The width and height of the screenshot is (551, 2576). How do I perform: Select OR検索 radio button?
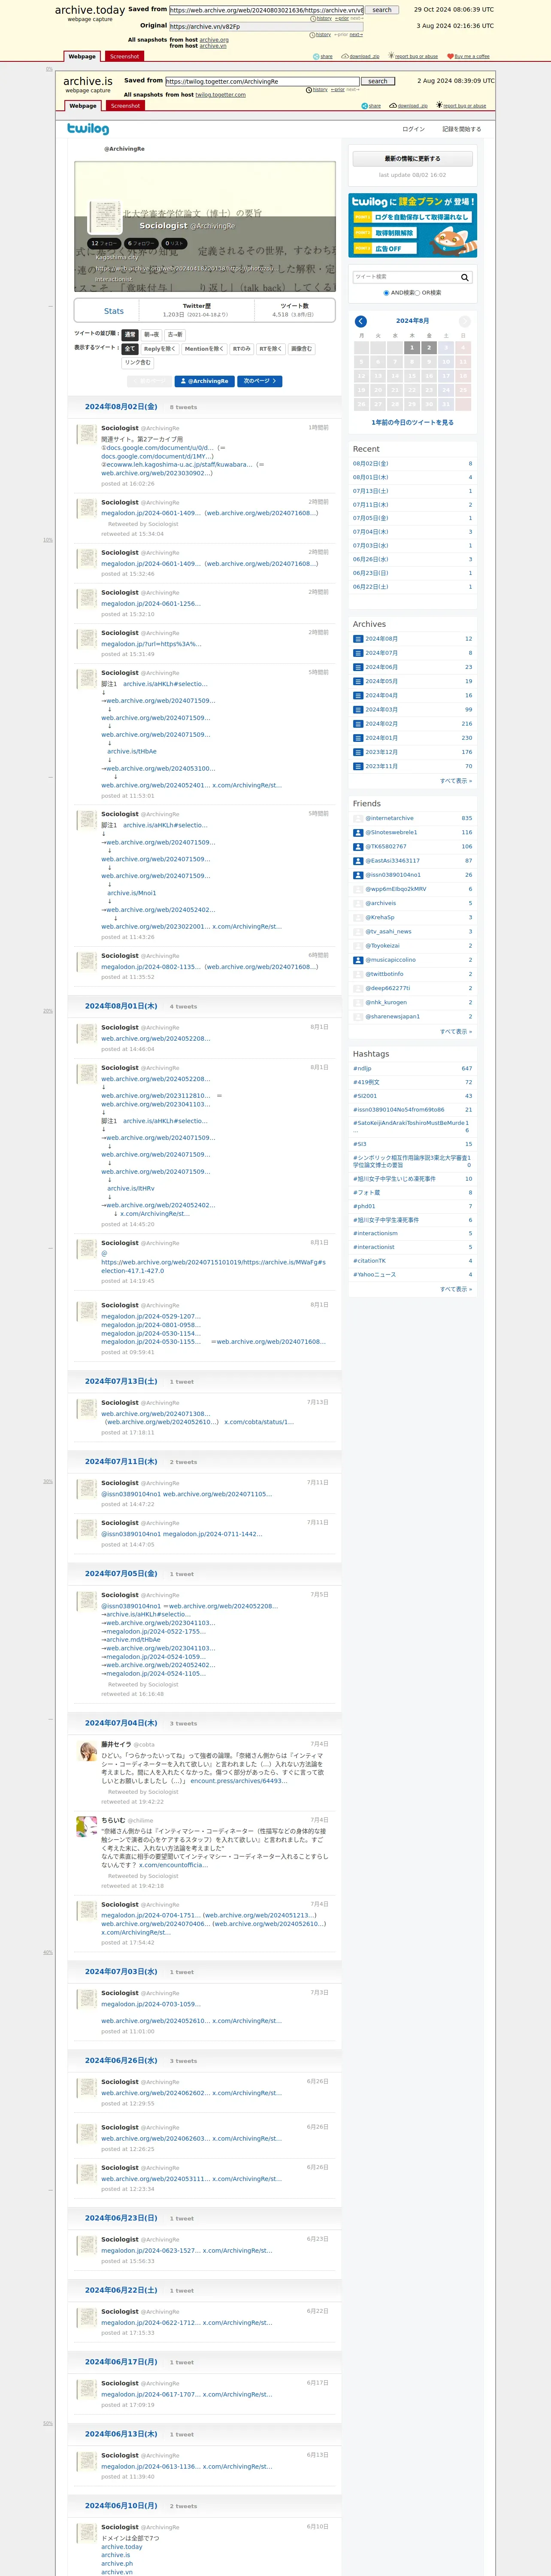coord(417,293)
